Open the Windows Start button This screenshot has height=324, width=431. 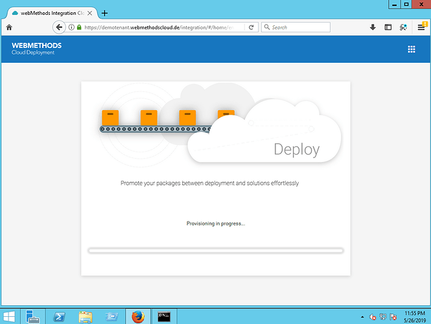(x=9, y=317)
